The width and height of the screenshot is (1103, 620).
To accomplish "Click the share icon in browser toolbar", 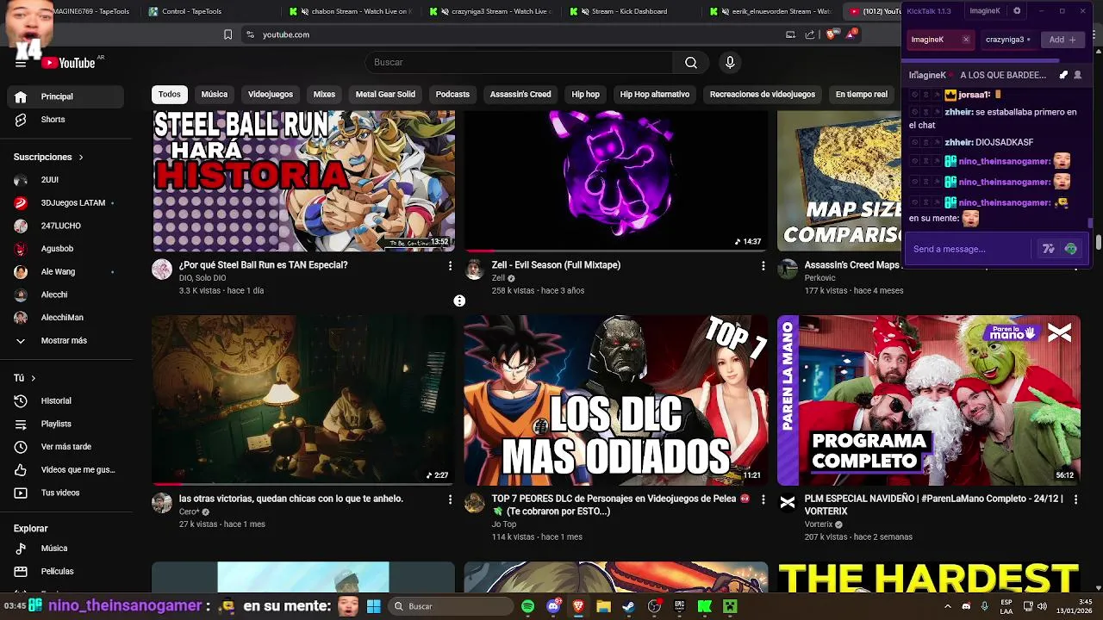I will coord(810,34).
